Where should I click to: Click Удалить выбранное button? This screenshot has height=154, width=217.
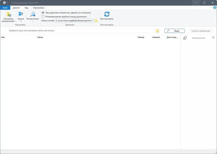pyautogui.click(x=201, y=31)
